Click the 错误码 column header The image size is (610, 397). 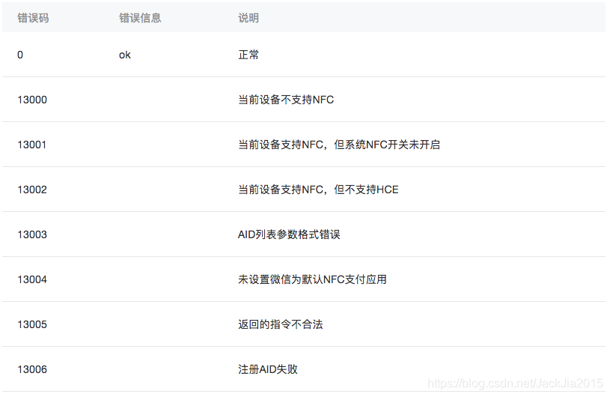tap(33, 18)
